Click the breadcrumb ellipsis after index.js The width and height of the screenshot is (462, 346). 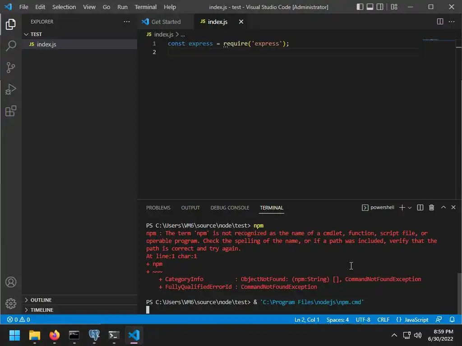(183, 35)
